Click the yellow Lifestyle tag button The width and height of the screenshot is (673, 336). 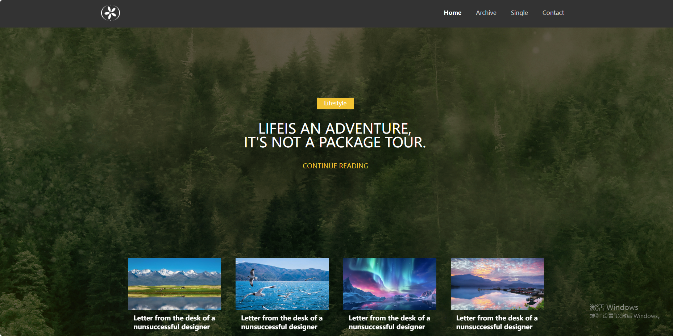pos(335,104)
